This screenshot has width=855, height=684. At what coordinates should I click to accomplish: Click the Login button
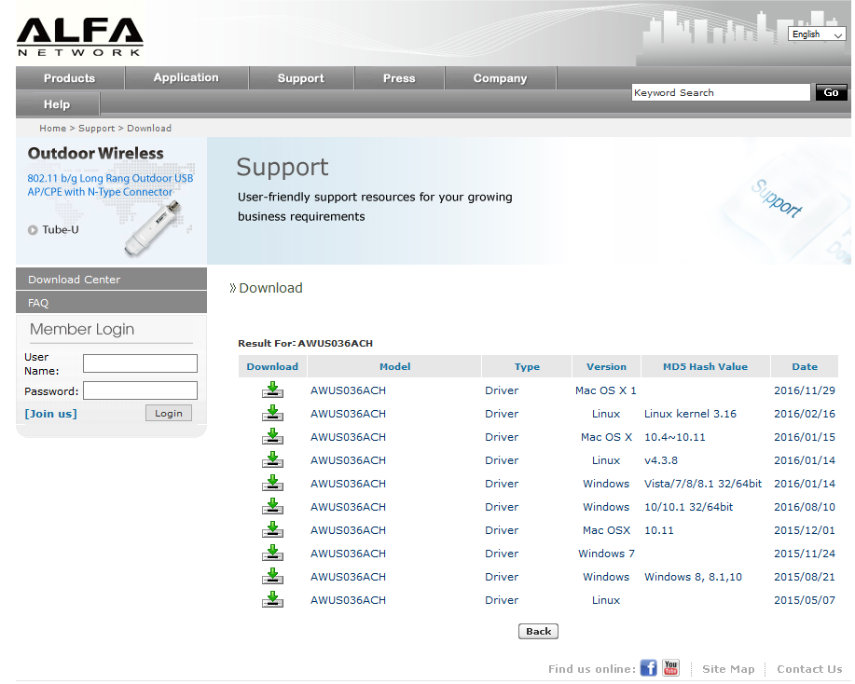pyautogui.click(x=169, y=413)
